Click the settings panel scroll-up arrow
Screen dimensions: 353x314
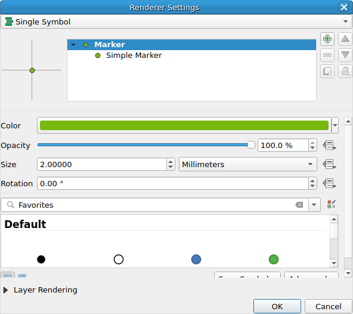(348, 122)
